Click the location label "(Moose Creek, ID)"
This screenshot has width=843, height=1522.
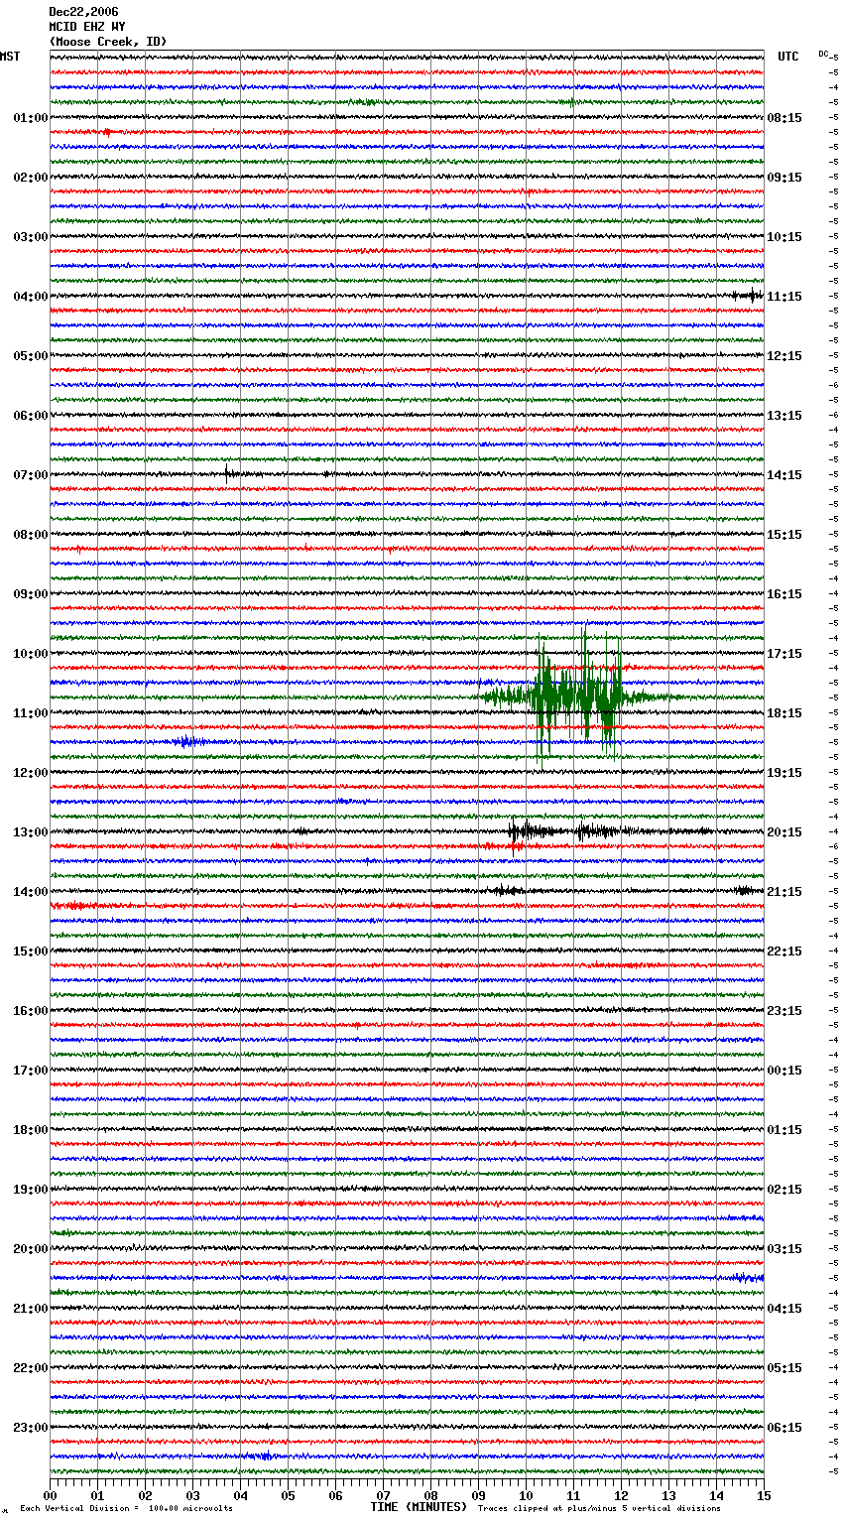(108, 42)
